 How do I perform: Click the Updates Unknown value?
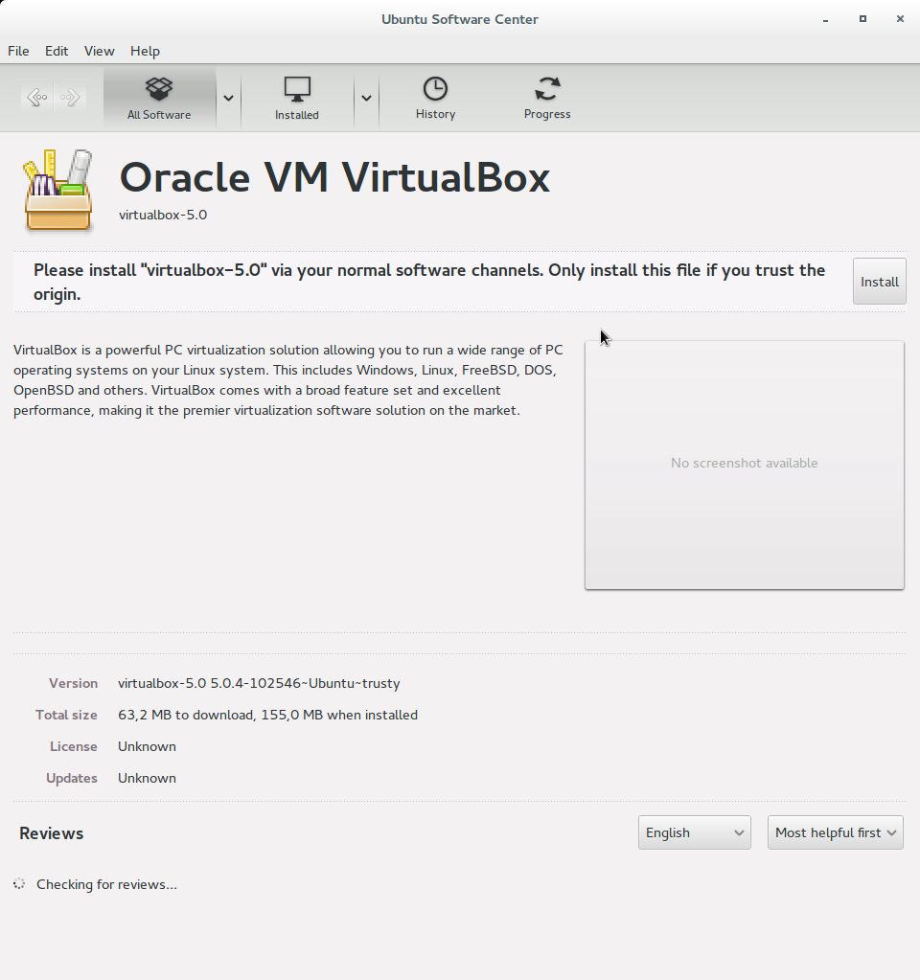click(x=147, y=778)
